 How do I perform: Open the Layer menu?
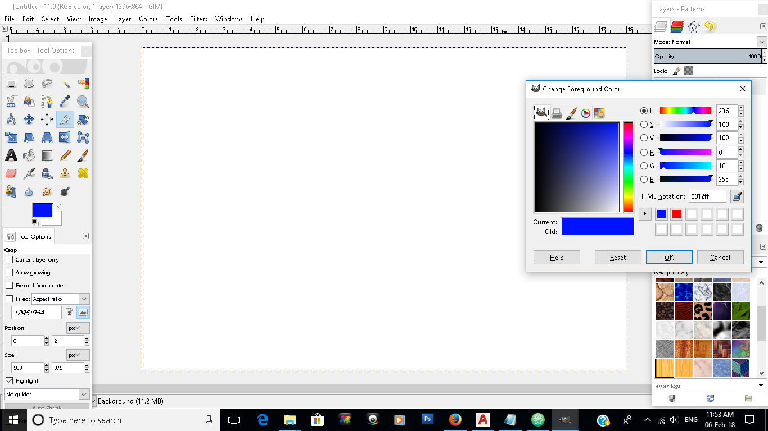point(123,19)
